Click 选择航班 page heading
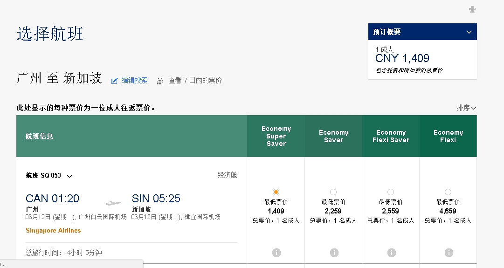The width and height of the screenshot is (504, 268). click(50, 34)
